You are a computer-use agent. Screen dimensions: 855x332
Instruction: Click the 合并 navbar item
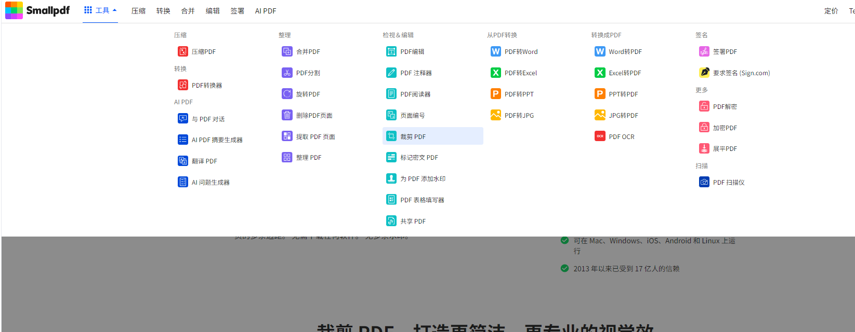click(188, 11)
